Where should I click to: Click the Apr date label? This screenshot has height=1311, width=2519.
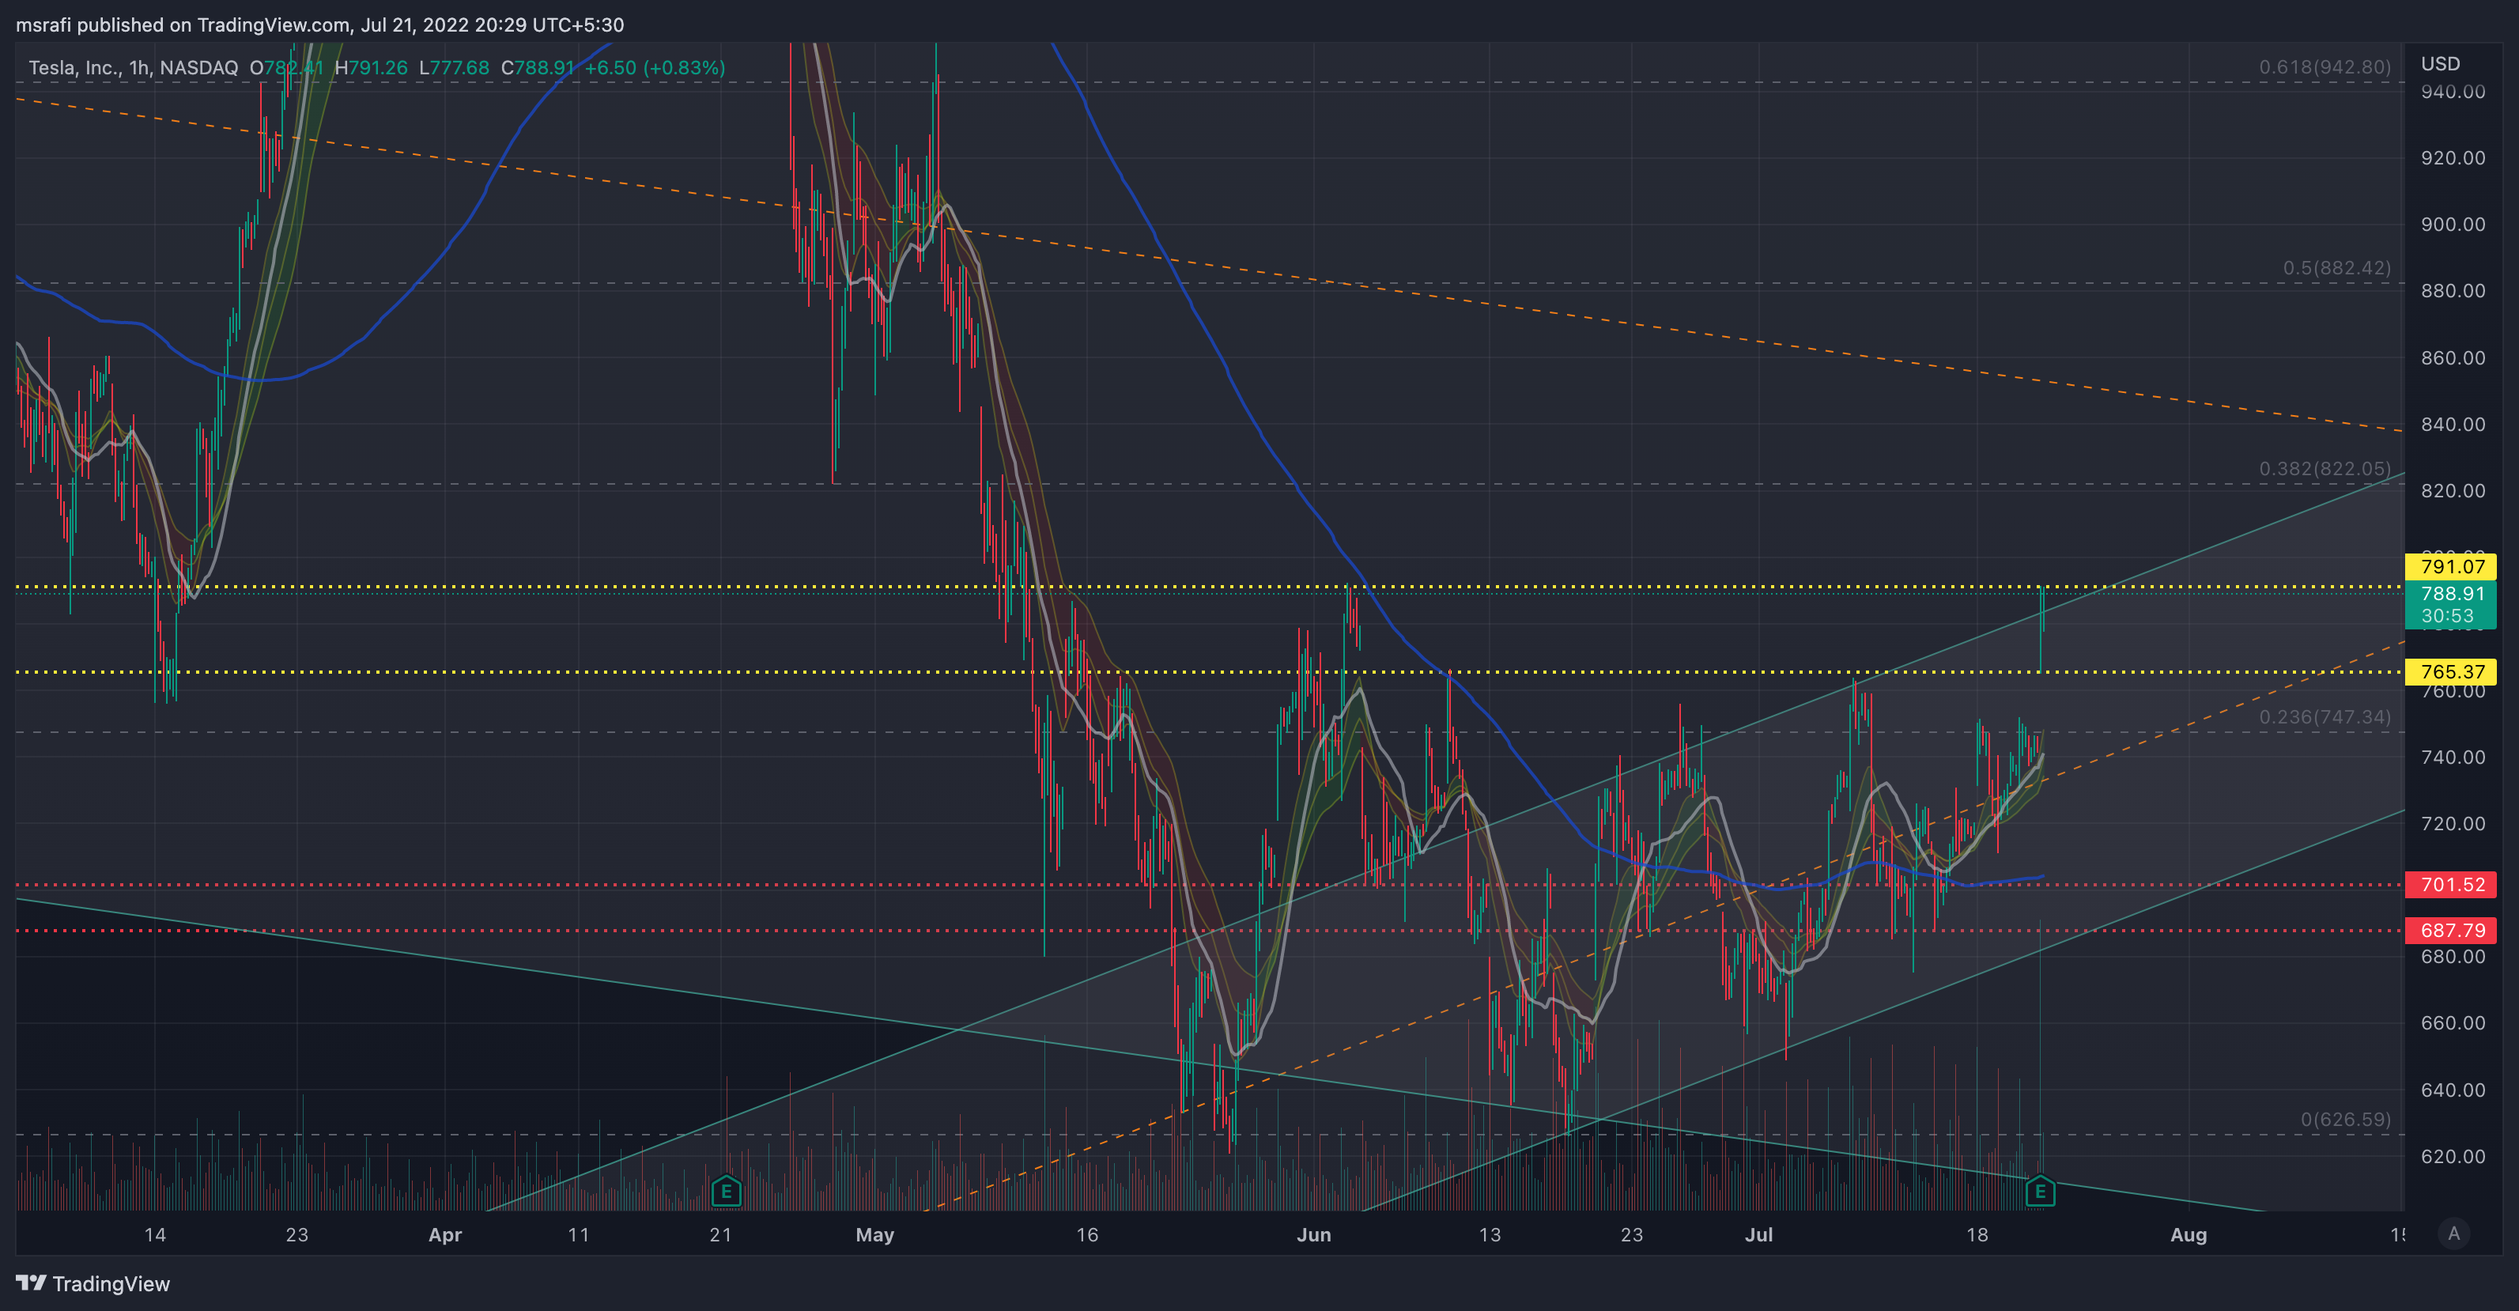pos(445,1235)
